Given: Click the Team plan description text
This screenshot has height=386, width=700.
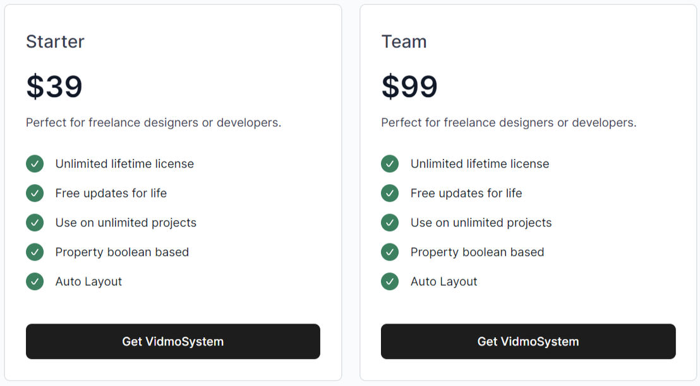Looking at the screenshot, I should (510, 122).
